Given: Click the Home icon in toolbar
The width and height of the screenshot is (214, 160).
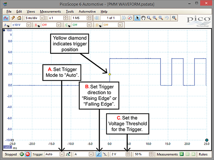Looking at the screenshot, I should (x=19, y=18).
